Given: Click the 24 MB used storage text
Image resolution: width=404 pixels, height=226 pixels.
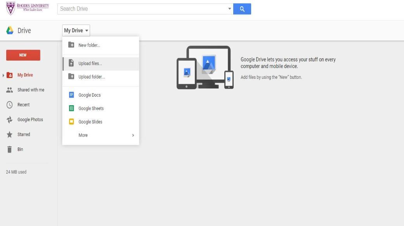Looking at the screenshot, I should tap(16, 172).
